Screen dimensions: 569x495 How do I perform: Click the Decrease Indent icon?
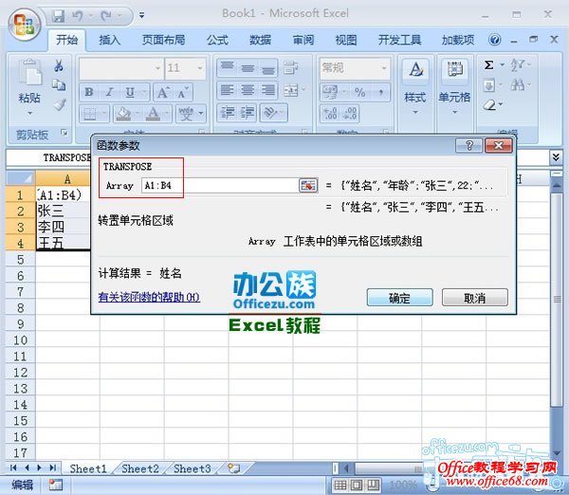coord(228,113)
